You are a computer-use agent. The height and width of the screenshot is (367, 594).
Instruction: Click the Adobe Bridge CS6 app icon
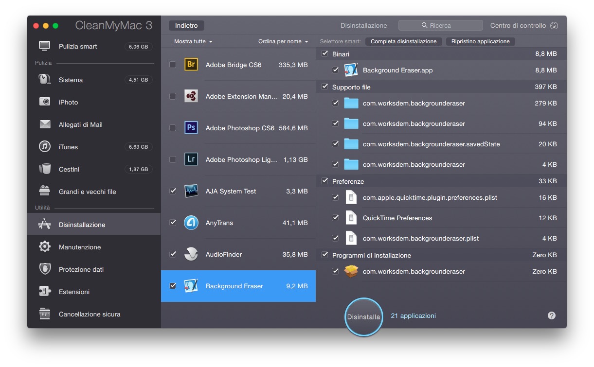(x=191, y=65)
